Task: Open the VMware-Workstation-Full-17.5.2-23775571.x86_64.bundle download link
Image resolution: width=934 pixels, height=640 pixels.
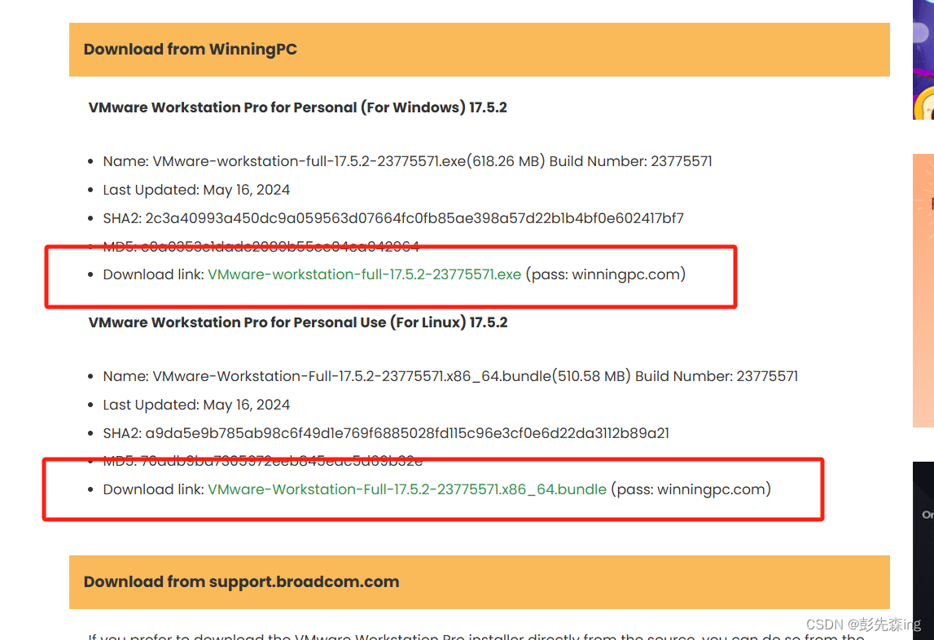Action: (x=407, y=489)
